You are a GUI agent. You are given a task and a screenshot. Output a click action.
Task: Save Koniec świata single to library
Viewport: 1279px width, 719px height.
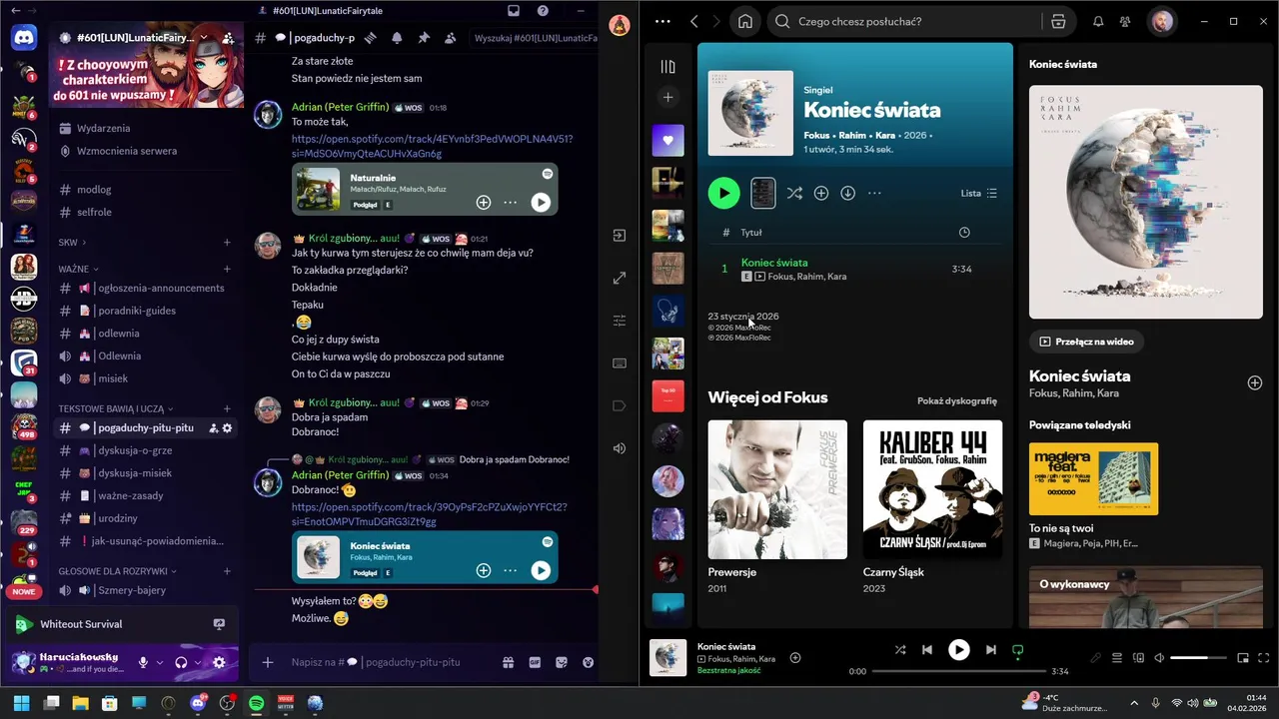click(x=821, y=193)
